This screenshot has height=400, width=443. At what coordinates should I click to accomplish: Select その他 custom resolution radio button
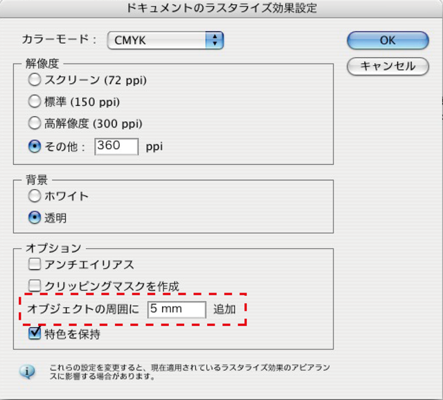[x=35, y=146]
